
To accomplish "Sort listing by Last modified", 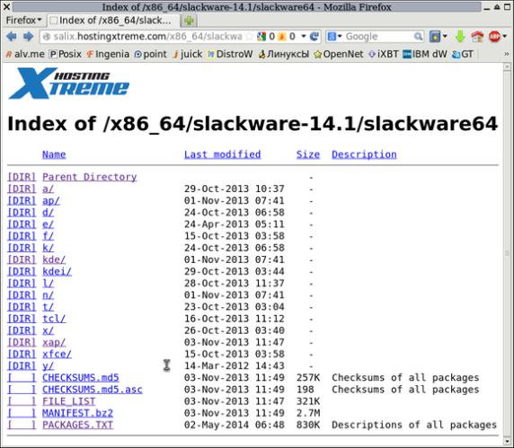I will (223, 154).
